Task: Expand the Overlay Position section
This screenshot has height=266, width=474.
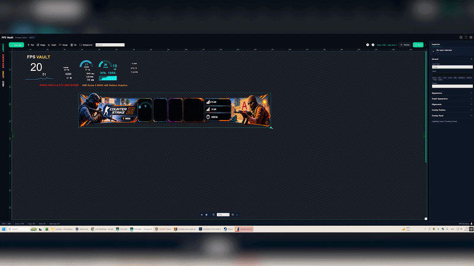Action: [x=451, y=110]
